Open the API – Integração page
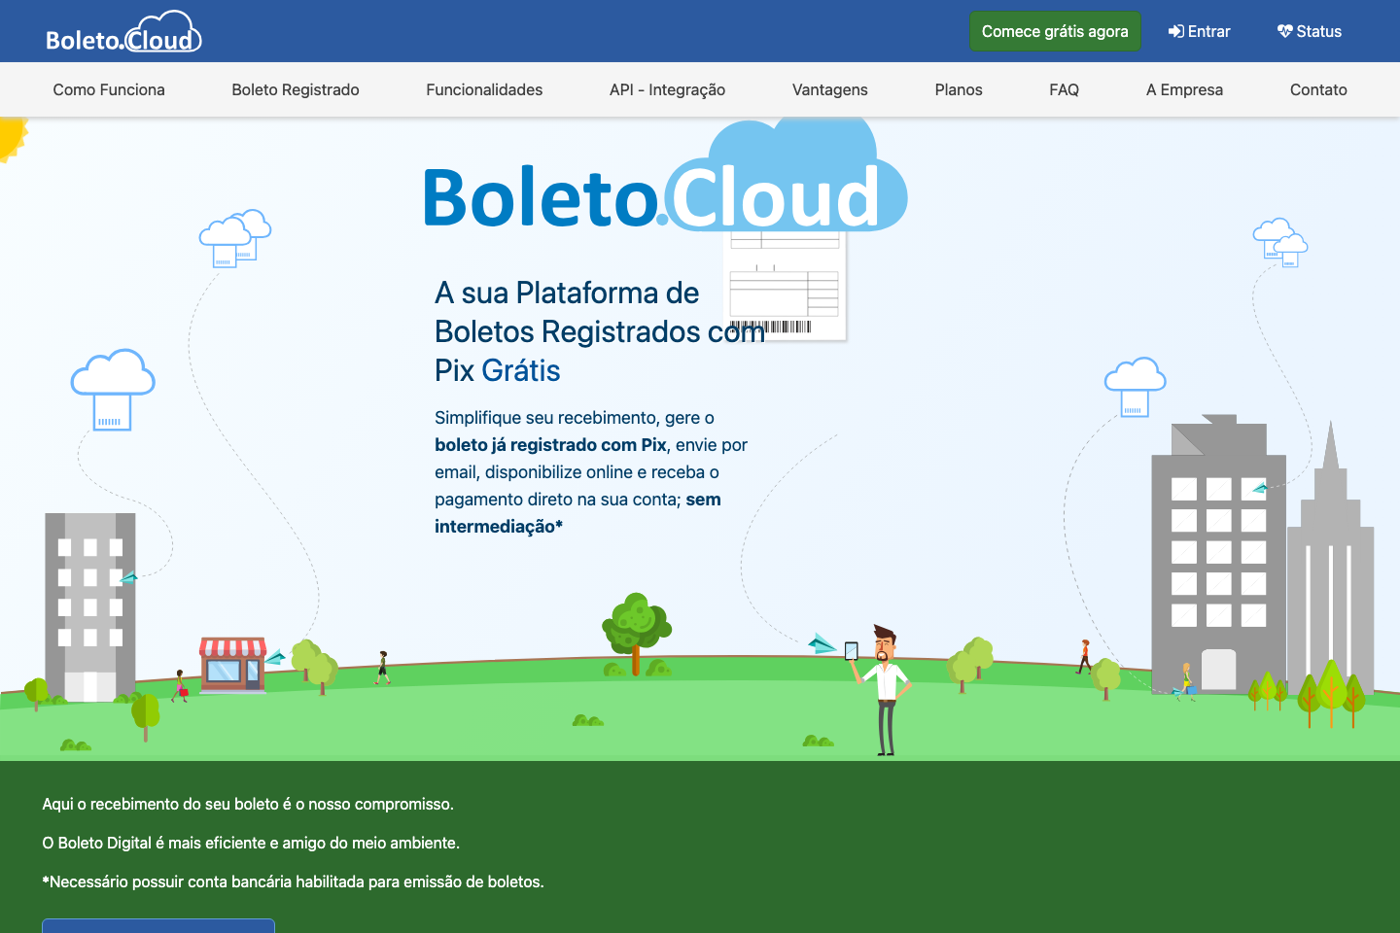1400x933 pixels. click(667, 89)
